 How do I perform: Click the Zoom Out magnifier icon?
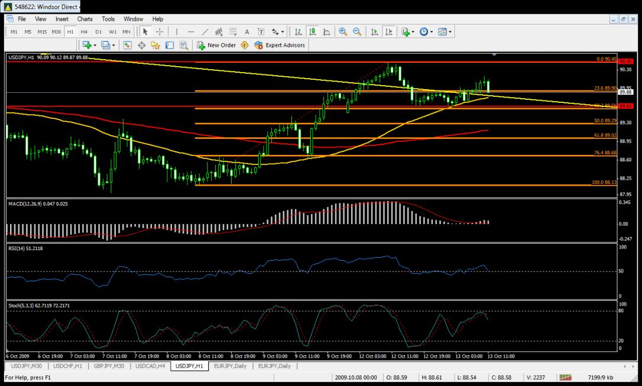[357, 31]
